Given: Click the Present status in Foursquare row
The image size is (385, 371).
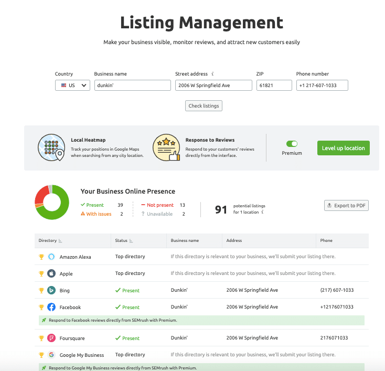Looking at the screenshot, I should click(x=127, y=338).
